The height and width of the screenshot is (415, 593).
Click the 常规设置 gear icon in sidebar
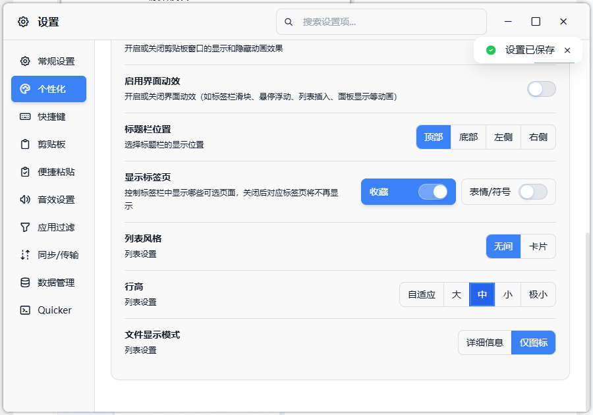click(x=25, y=61)
